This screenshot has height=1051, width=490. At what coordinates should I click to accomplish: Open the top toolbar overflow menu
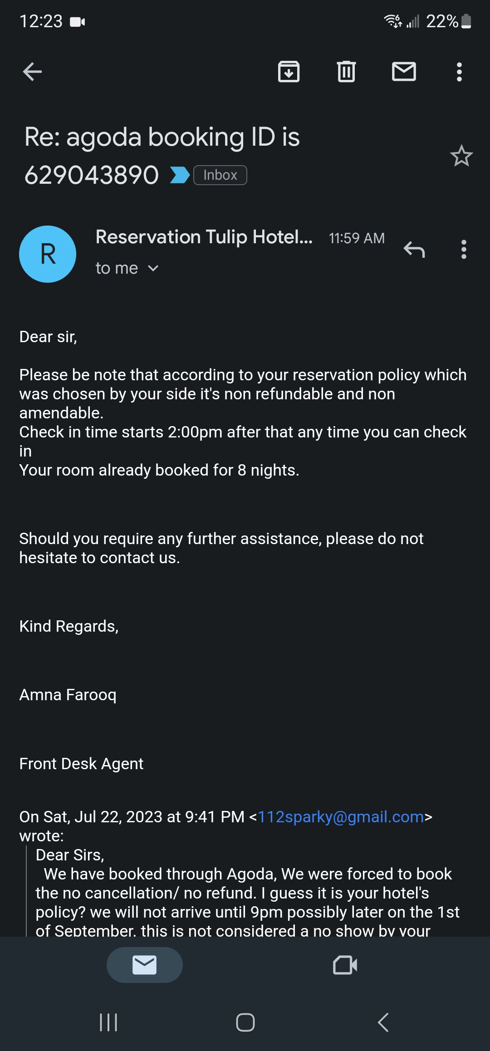459,72
